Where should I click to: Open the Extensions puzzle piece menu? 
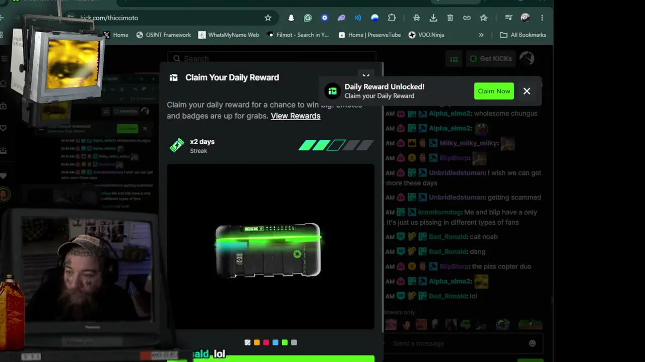(392, 18)
